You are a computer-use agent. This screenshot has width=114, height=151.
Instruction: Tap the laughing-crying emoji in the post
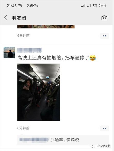[x=93, y=58]
